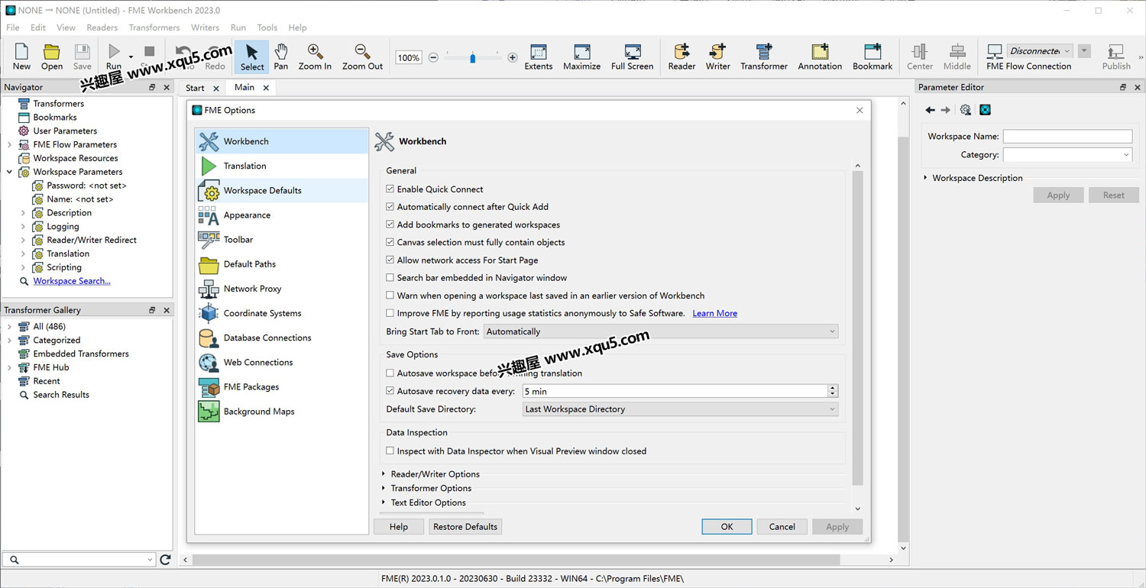Add a Reader using toolbar icon
1146x588 pixels.
681,52
